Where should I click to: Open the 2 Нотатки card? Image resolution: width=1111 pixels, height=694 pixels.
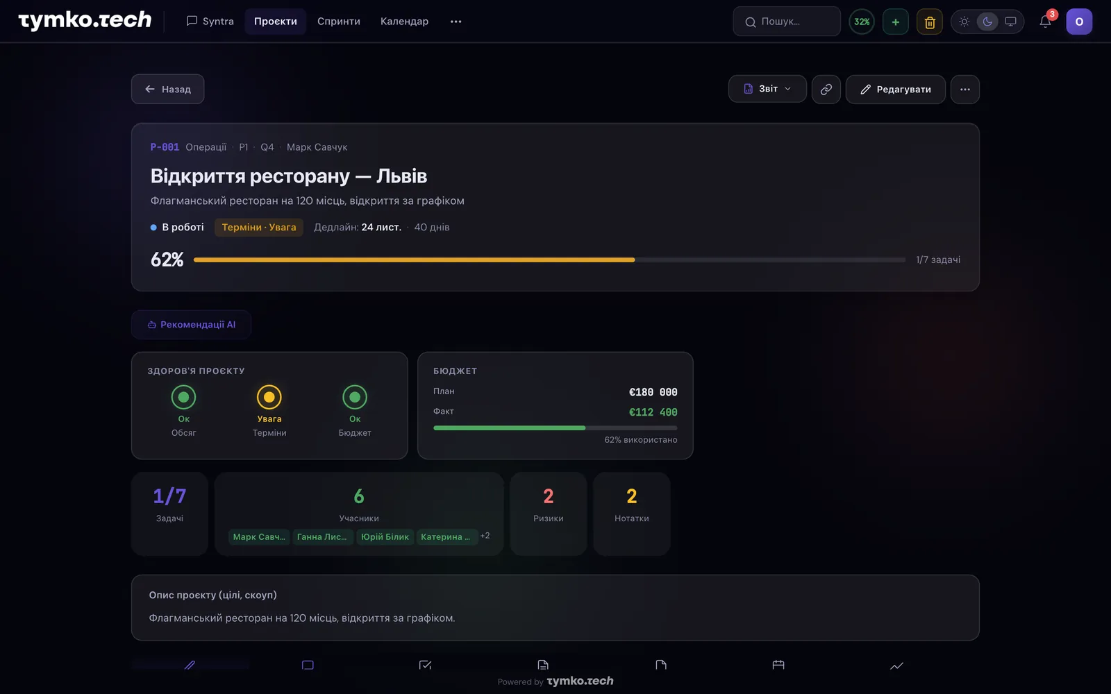(632, 514)
